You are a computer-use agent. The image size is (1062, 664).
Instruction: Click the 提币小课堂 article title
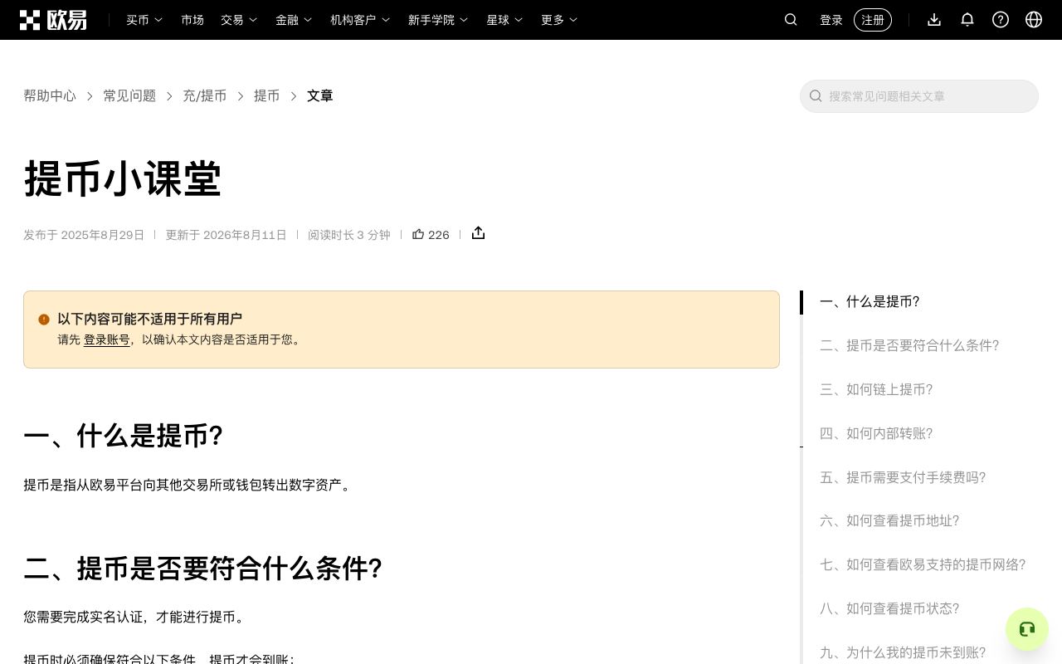point(123,178)
